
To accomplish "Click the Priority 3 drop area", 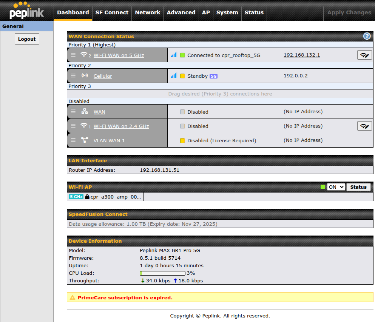I will [220, 94].
